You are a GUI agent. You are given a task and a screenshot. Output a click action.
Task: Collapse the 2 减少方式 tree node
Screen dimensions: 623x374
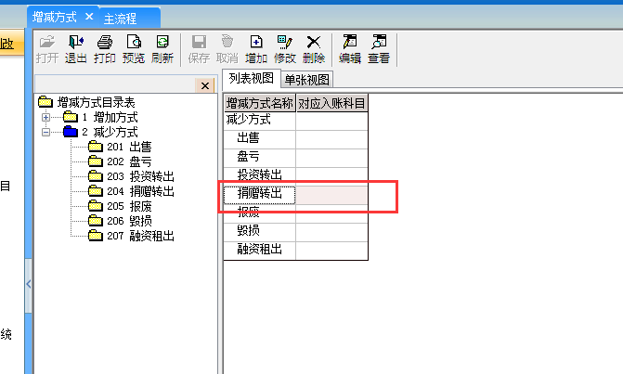tap(45, 133)
